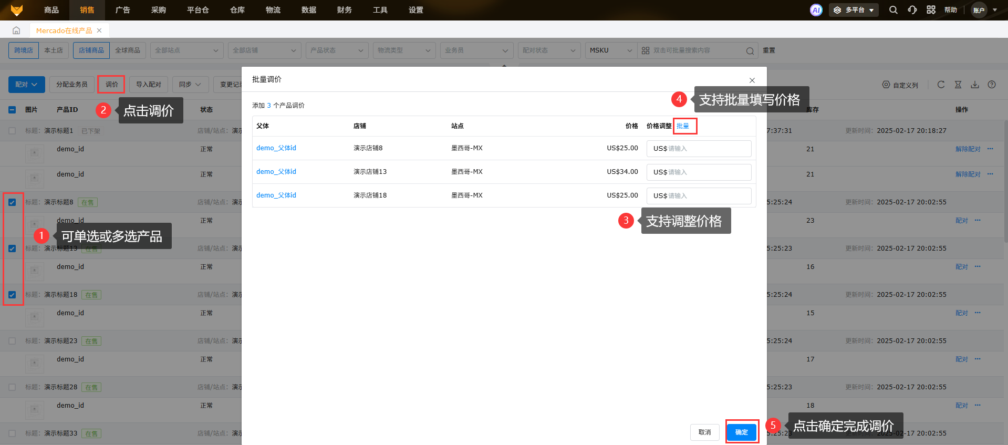Open the 演示标题23 product thumbnail

[x=34, y=363]
